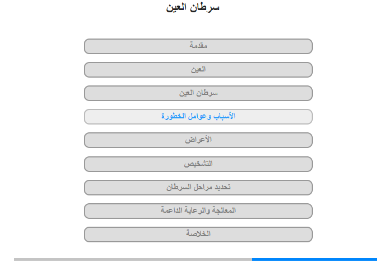This screenshot has width=391, height=268.
Task: Open the highlighted الأسباب وعوامل الخطورة item
Action: [x=198, y=117]
